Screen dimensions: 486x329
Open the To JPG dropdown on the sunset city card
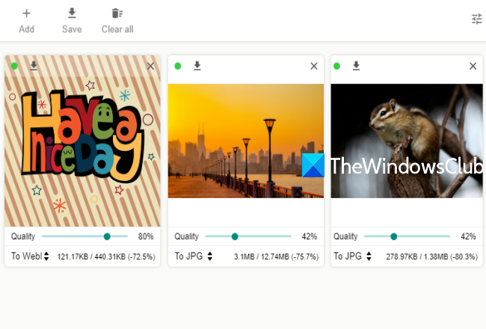(194, 256)
